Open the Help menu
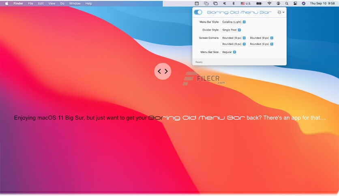Screen dimensions: 339x196 tap(88, 4)
